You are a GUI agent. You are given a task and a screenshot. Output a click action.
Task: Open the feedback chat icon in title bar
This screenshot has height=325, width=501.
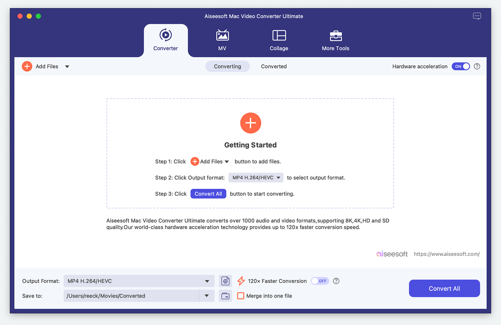[477, 16]
